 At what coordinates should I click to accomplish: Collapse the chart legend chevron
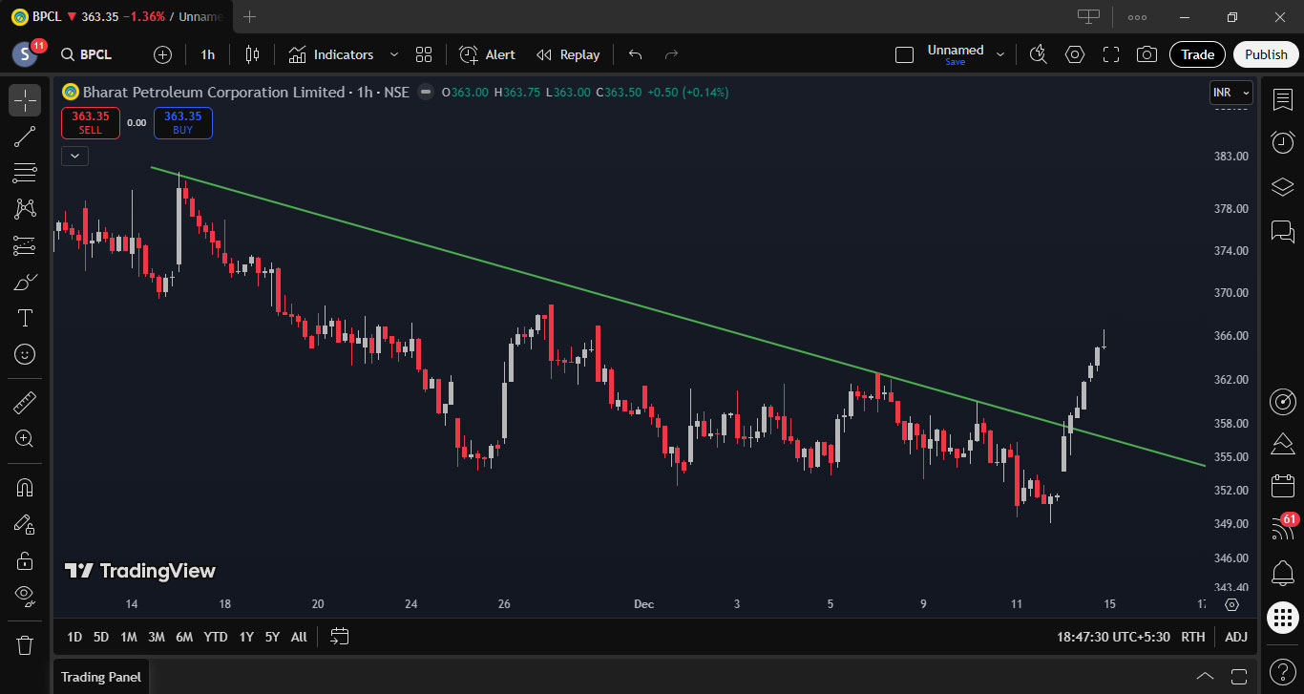point(74,156)
